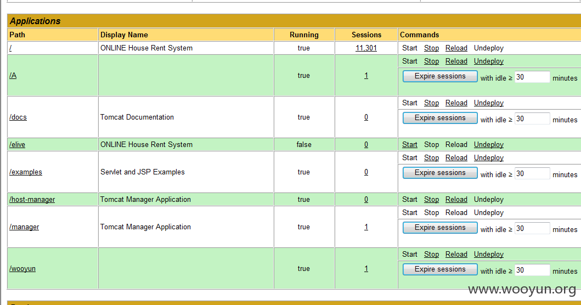Focus idle minutes field for /manager
The image size is (581, 305).
pos(532,228)
